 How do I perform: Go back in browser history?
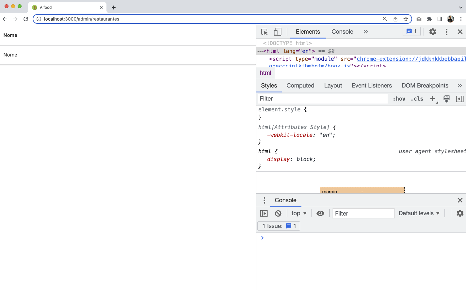pos(5,19)
